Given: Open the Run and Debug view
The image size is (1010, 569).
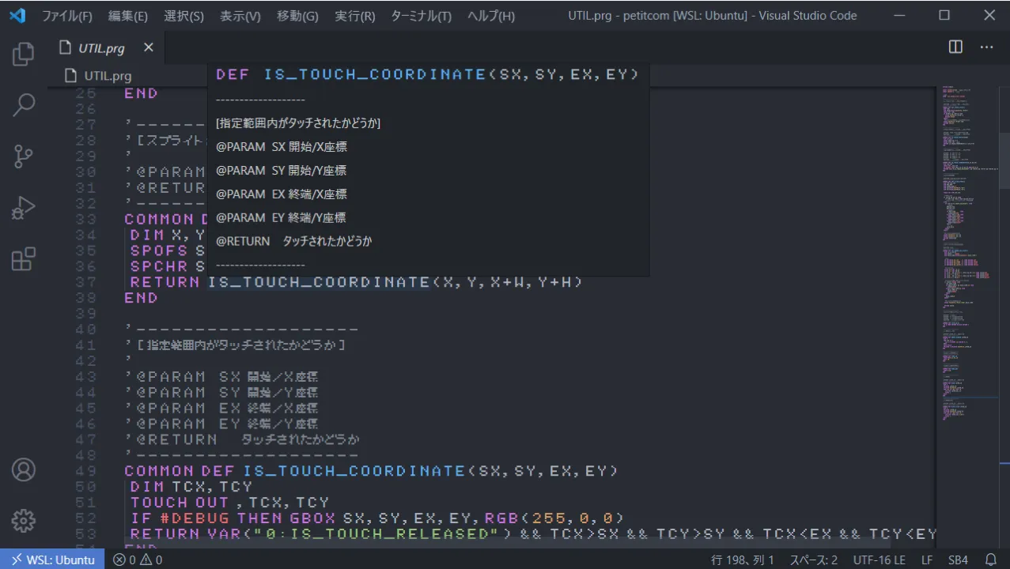Looking at the screenshot, I should pos(24,208).
